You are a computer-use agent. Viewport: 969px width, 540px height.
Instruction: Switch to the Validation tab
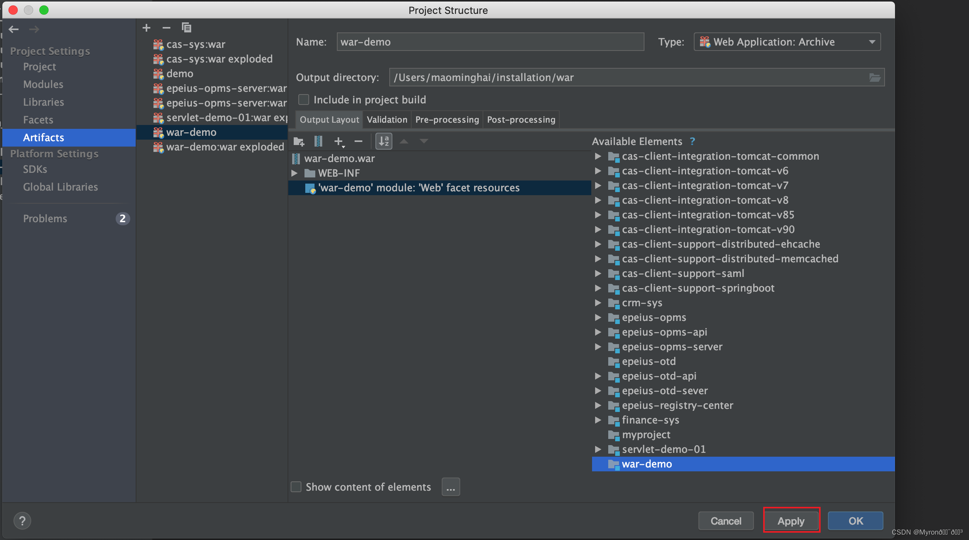[387, 120]
